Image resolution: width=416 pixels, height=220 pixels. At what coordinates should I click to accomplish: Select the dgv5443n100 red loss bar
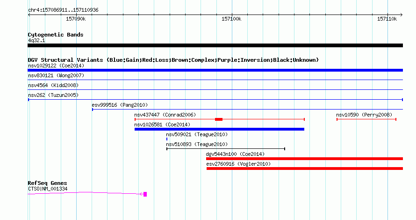305,159
